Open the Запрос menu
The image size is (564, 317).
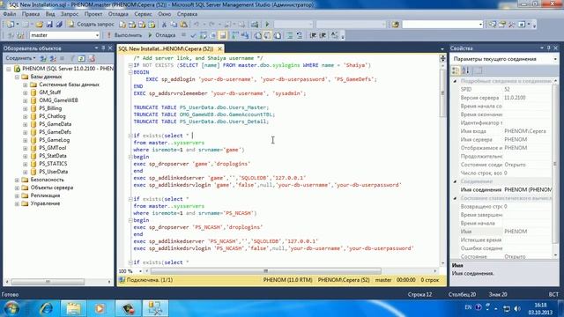point(70,14)
